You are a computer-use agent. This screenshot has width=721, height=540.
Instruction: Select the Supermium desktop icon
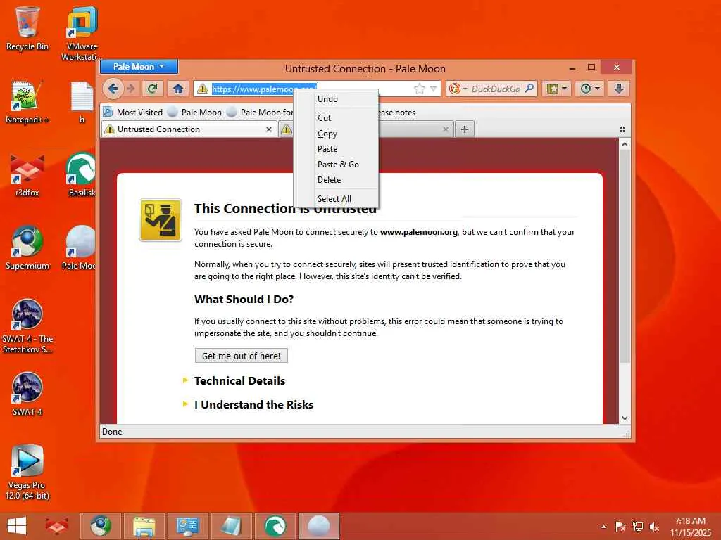click(27, 248)
